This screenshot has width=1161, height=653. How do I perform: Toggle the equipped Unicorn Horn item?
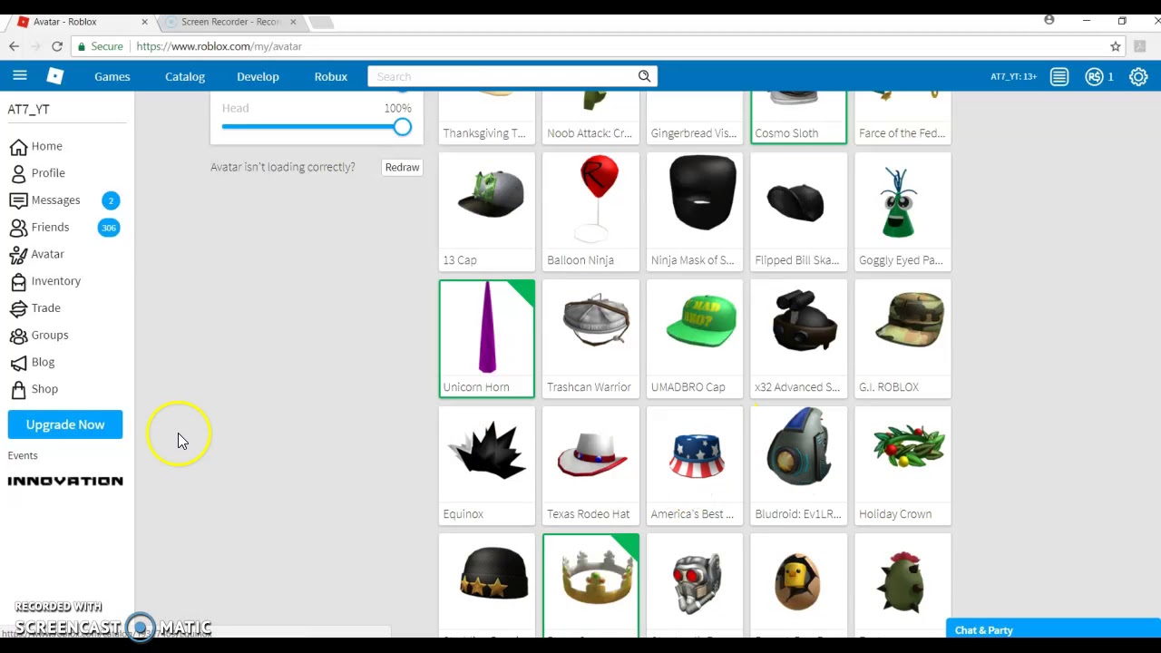point(487,338)
